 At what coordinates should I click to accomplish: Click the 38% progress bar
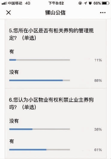[x=40, y=129]
